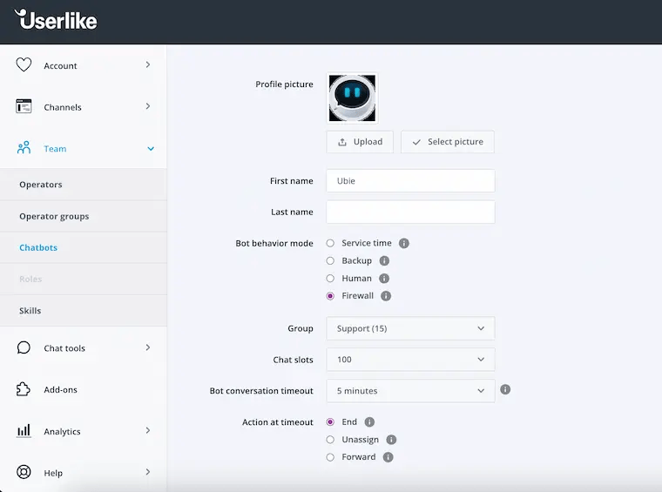662x492 pixels.
Task: Click the Select picture button
Action: (447, 142)
